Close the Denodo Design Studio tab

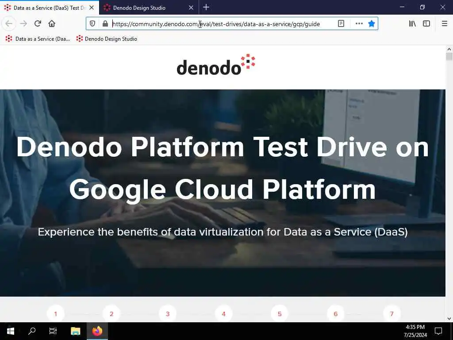tap(191, 8)
